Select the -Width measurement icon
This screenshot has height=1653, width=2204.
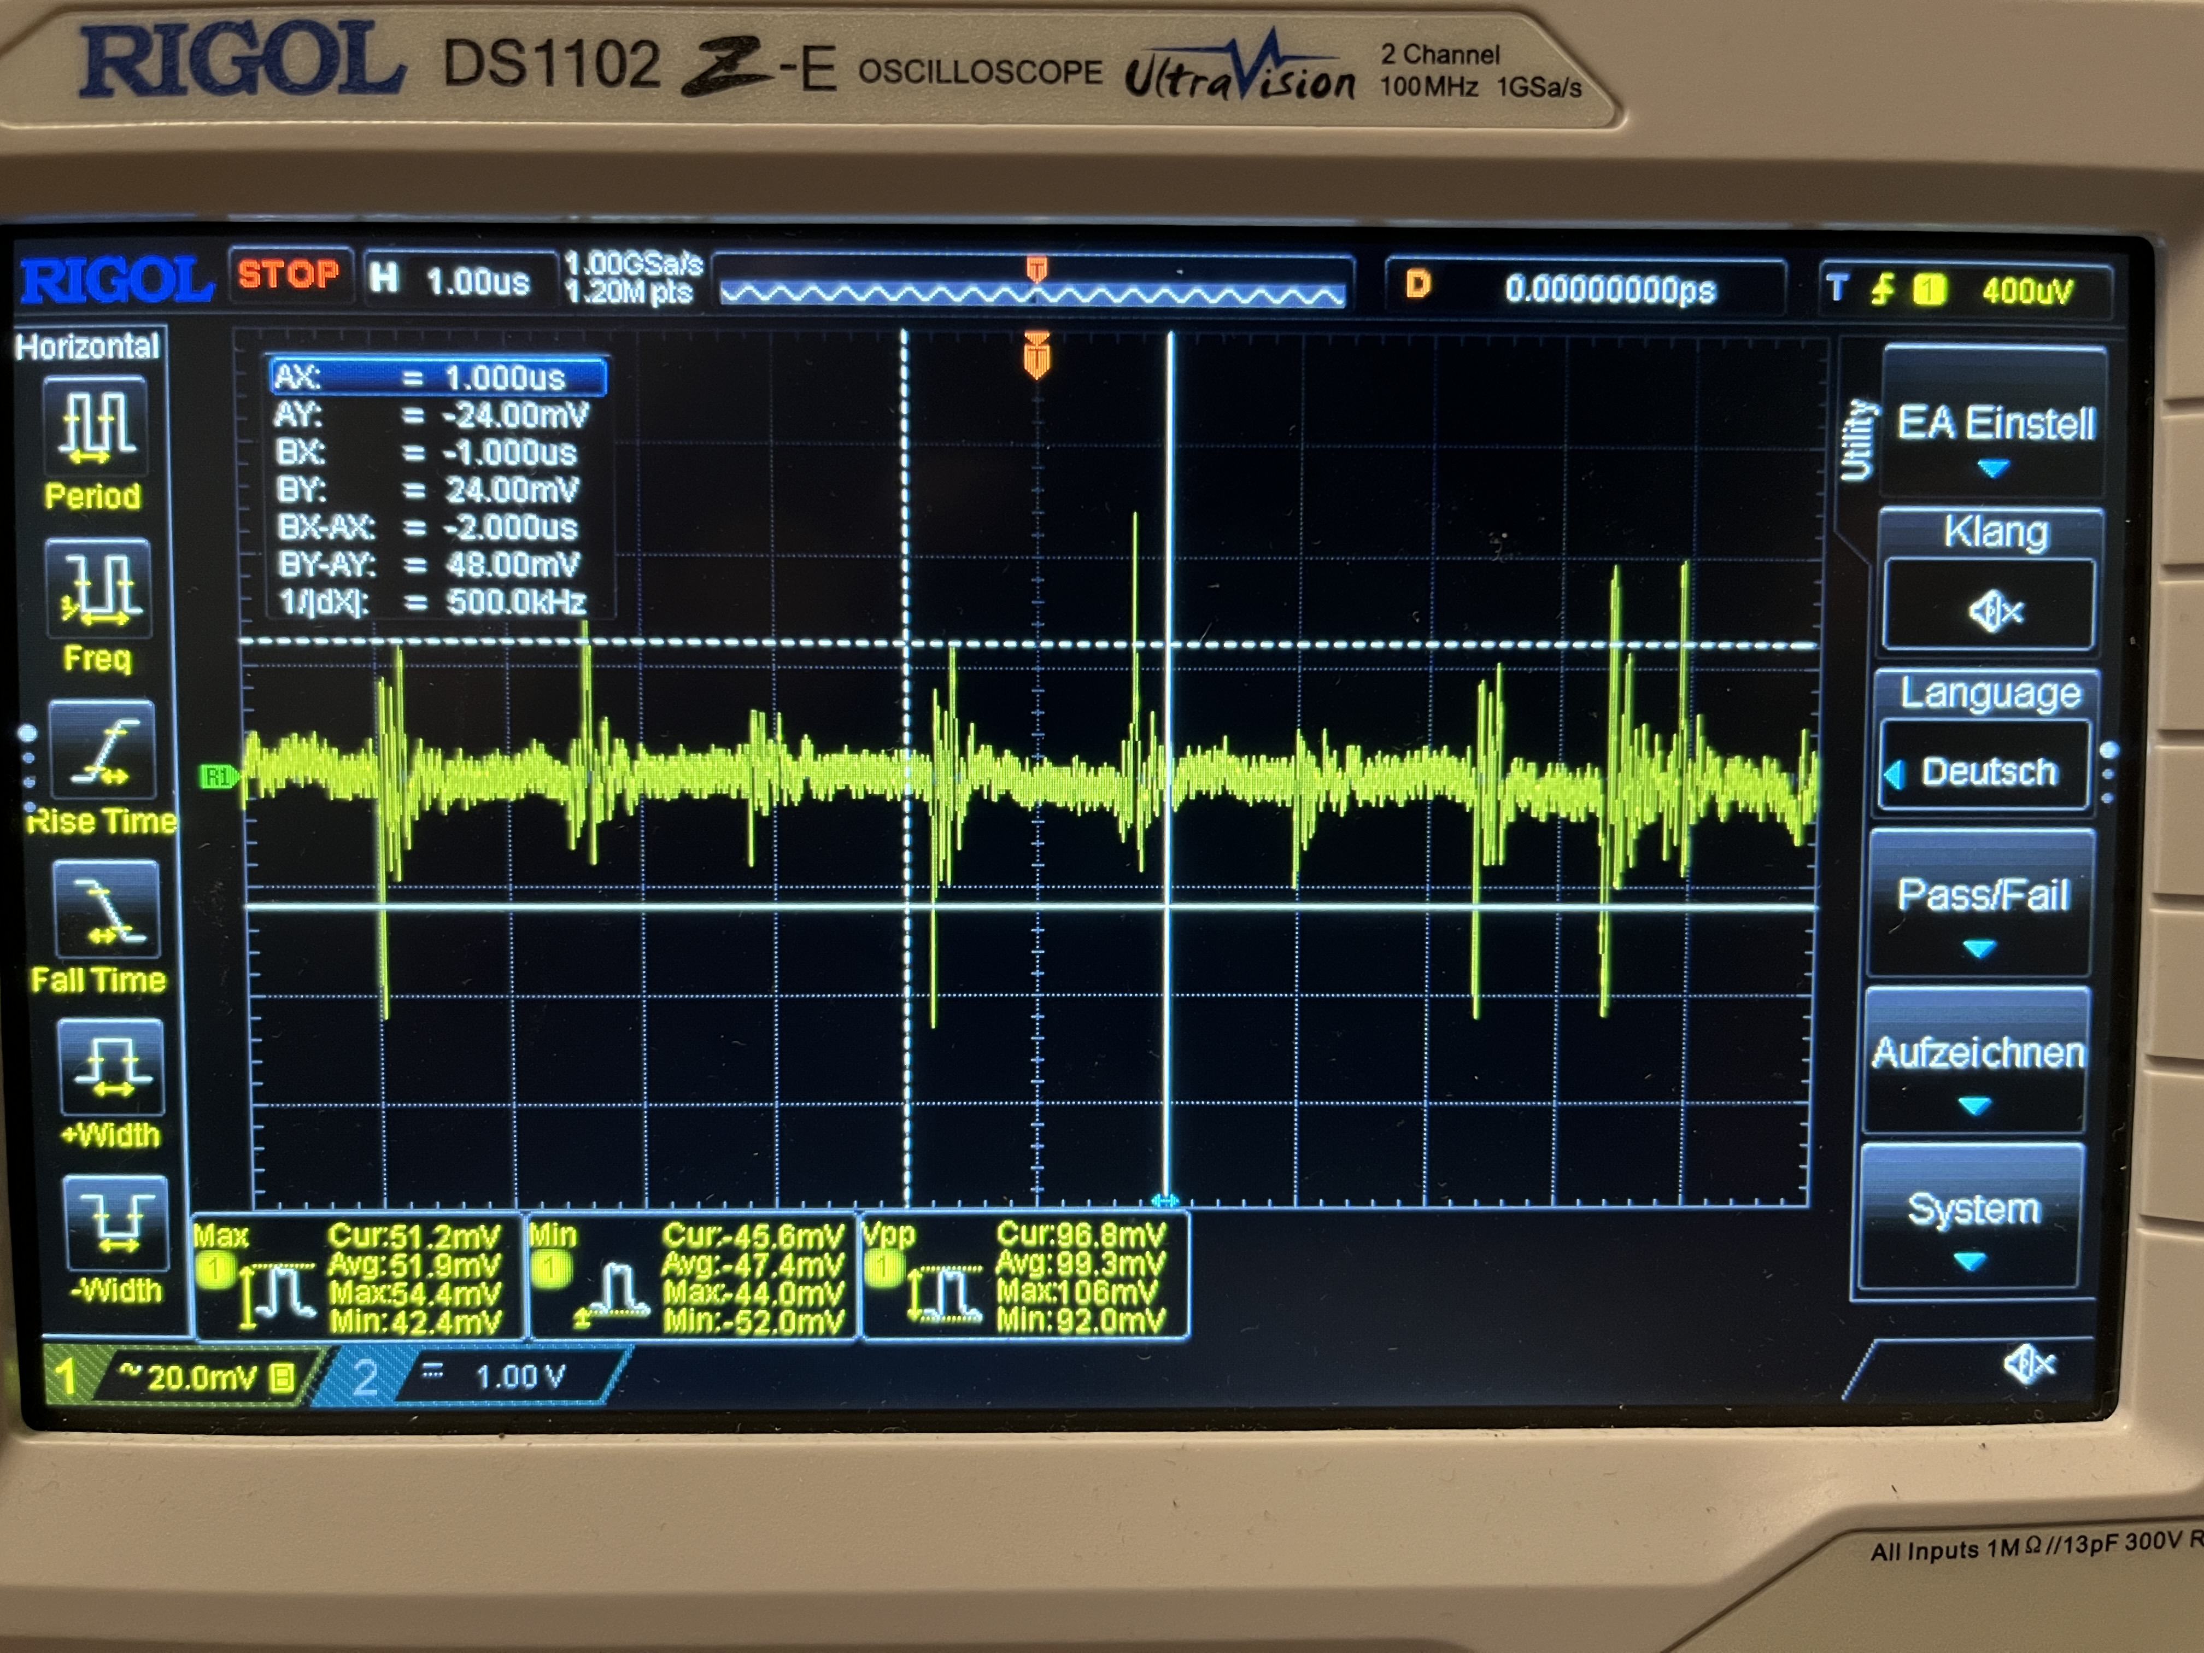pyautogui.click(x=115, y=1224)
